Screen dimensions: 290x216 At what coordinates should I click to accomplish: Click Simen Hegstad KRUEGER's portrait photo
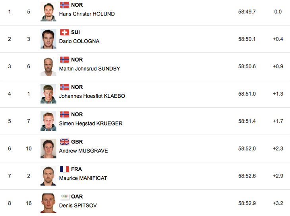pos(48,121)
